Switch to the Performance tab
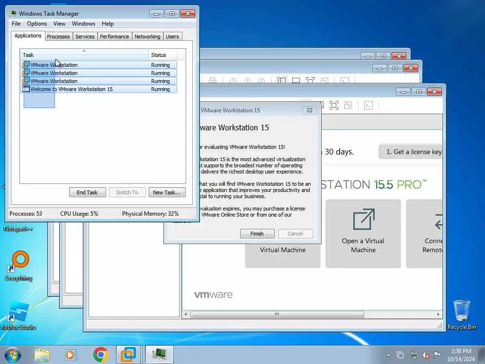This screenshot has width=485, height=364. tap(115, 36)
